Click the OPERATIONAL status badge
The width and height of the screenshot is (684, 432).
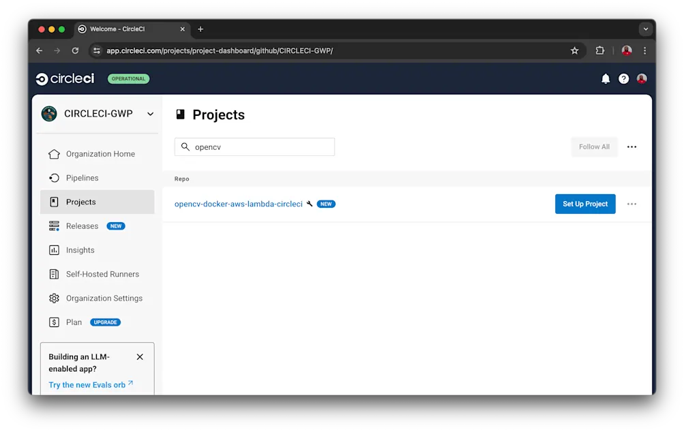(128, 78)
